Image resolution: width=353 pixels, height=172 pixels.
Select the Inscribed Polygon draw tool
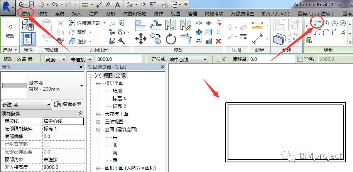(x=326, y=23)
